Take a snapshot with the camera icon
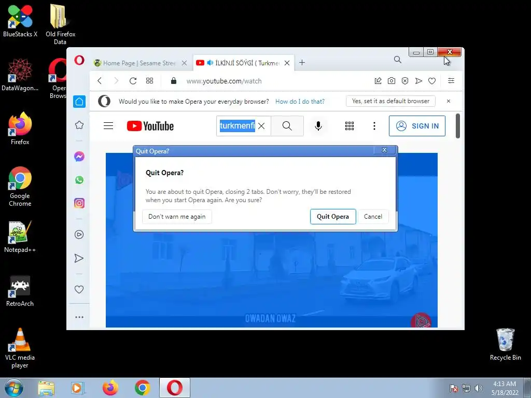The height and width of the screenshot is (398, 531). click(392, 81)
